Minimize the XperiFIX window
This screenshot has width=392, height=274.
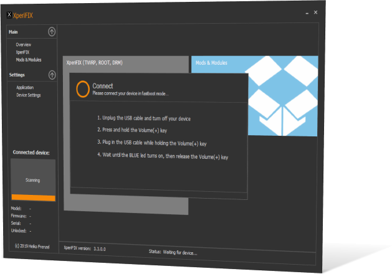click(307, 13)
